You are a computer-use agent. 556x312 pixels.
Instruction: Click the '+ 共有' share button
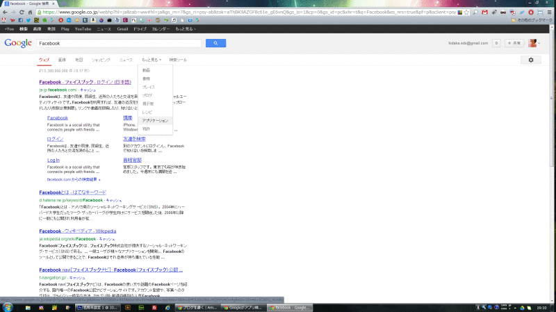pos(514,43)
